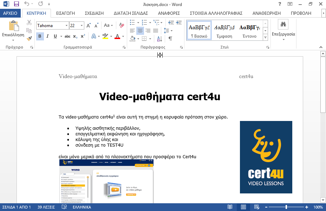
Task: Switch to Web Layout view
Action: point(256,207)
